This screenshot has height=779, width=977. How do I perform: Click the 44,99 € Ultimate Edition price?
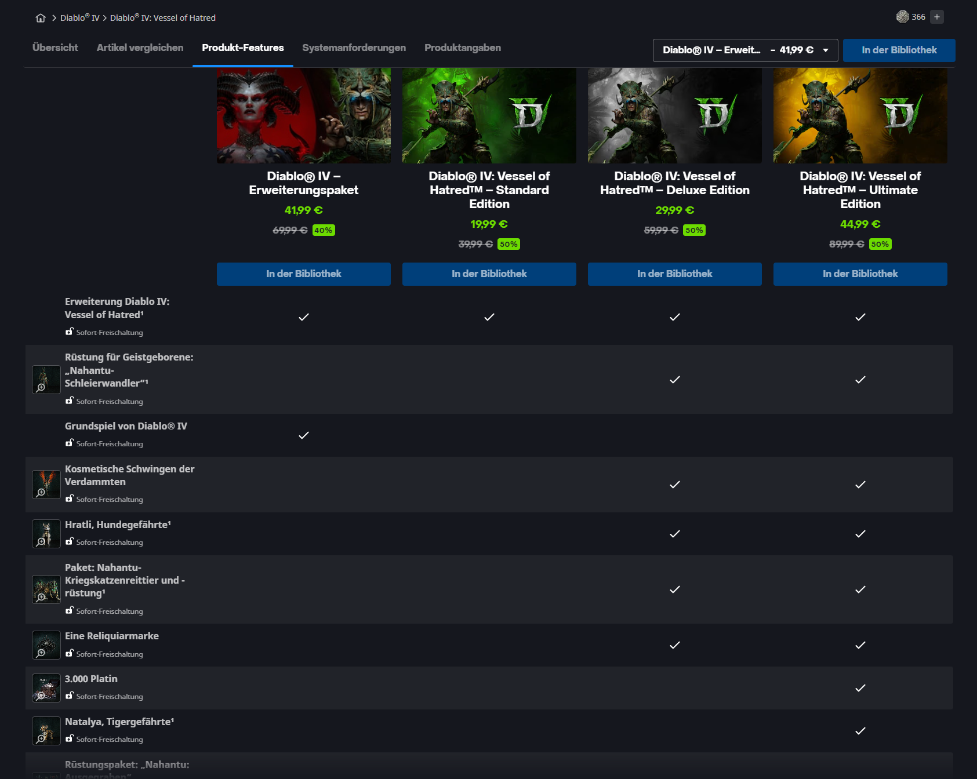point(860,224)
